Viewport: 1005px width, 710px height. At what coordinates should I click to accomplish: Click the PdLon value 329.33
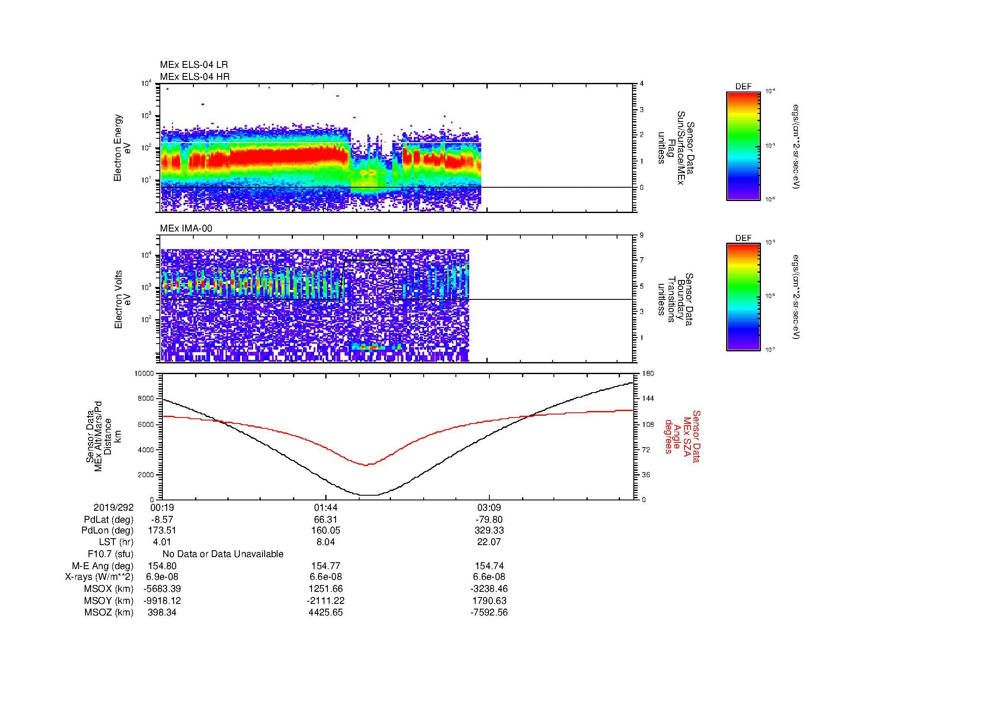[489, 530]
